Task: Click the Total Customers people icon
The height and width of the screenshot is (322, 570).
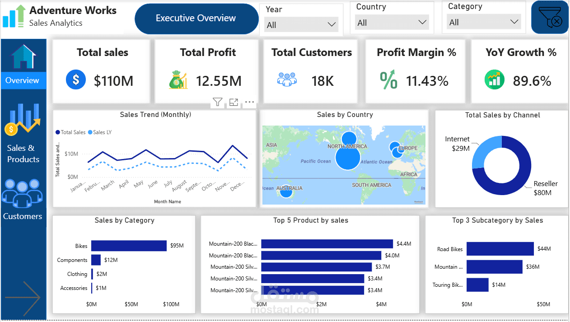Action: point(287,79)
